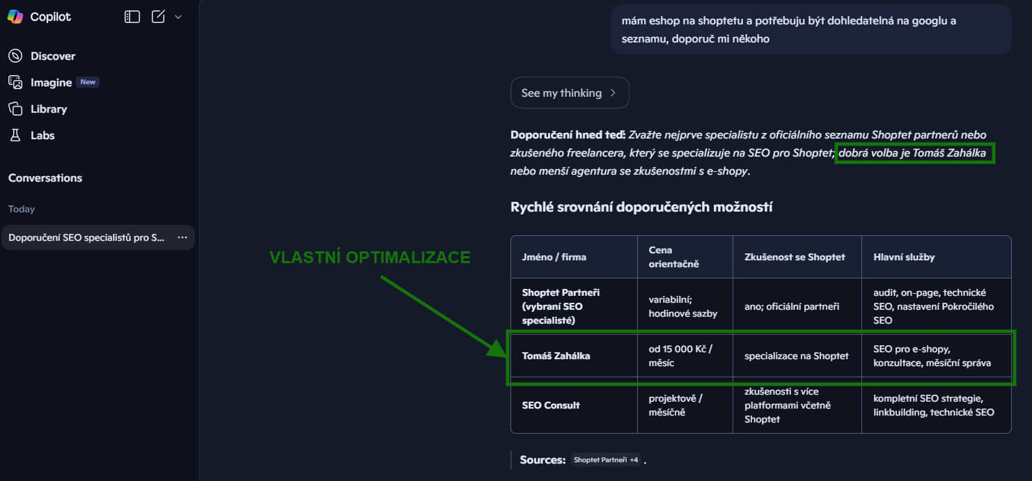This screenshot has width=1032, height=481.
Task: Click the 'Copilot' title text
Action: [51, 17]
